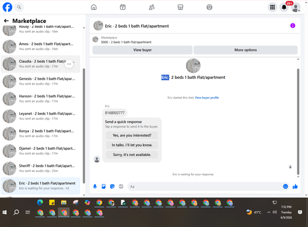Open the View buyer profile link

(207, 97)
